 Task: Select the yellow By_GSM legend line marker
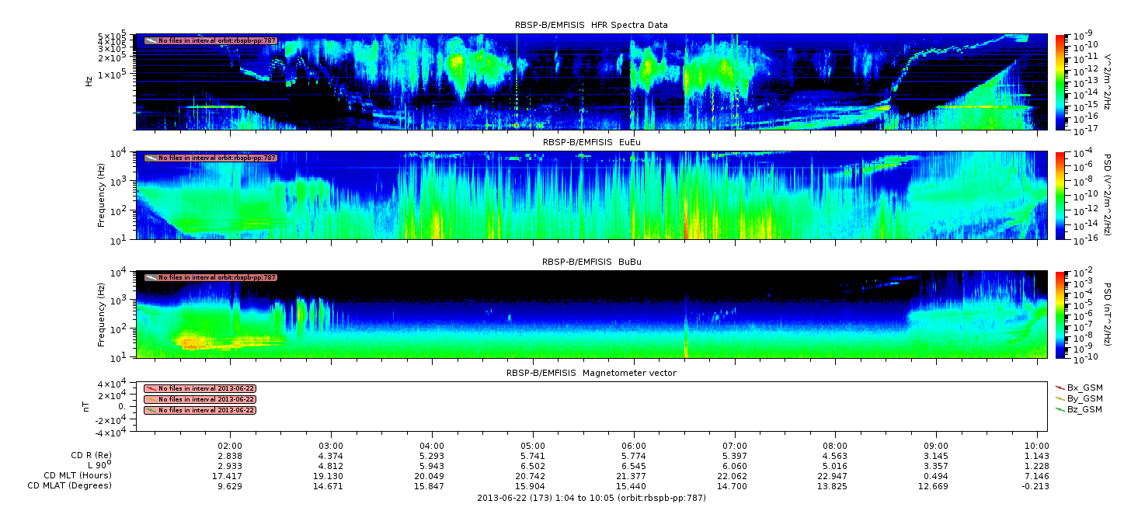pos(1060,398)
